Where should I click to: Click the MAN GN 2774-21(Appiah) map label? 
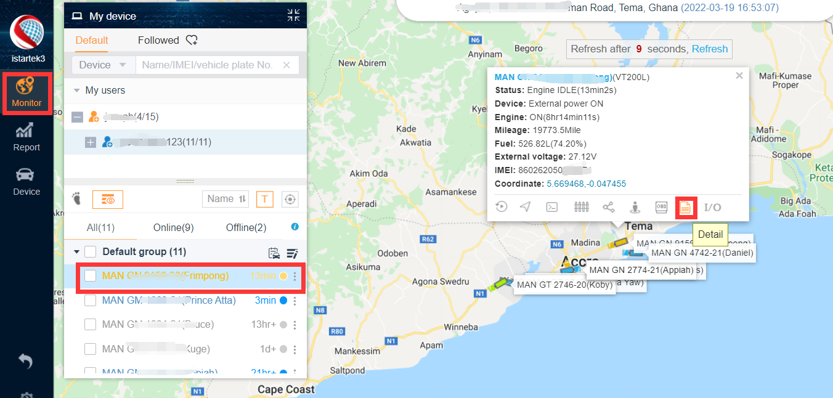tap(642, 270)
